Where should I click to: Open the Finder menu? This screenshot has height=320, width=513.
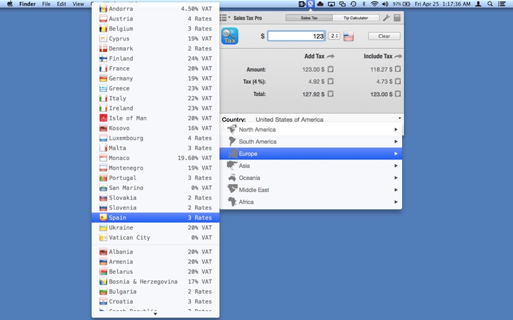(x=27, y=4)
